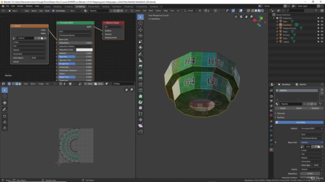Select the Shear tool
The image size is (325, 182).
click(140, 125)
